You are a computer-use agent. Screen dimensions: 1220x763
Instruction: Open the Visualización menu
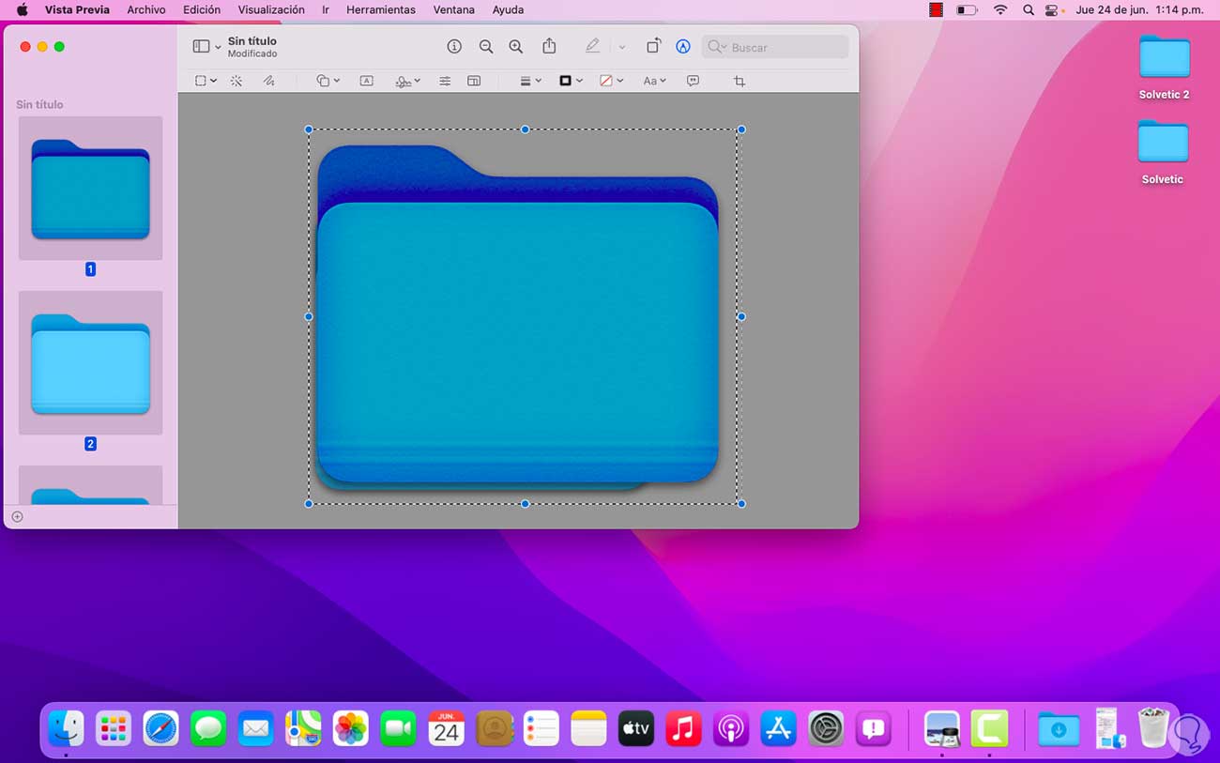click(270, 9)
